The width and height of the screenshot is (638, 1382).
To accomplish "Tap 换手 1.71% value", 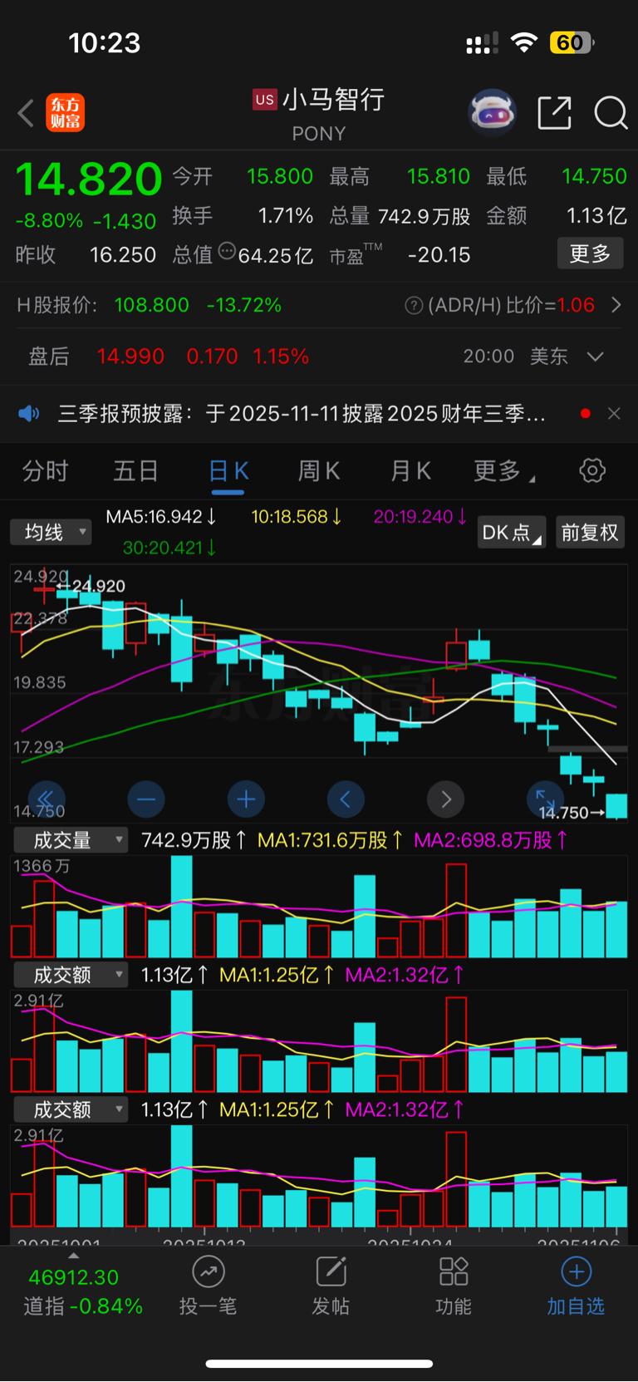I will tap(286, 216).
